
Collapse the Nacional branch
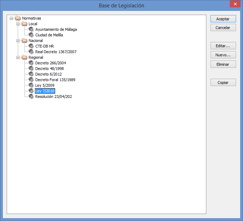pos(18,41)
